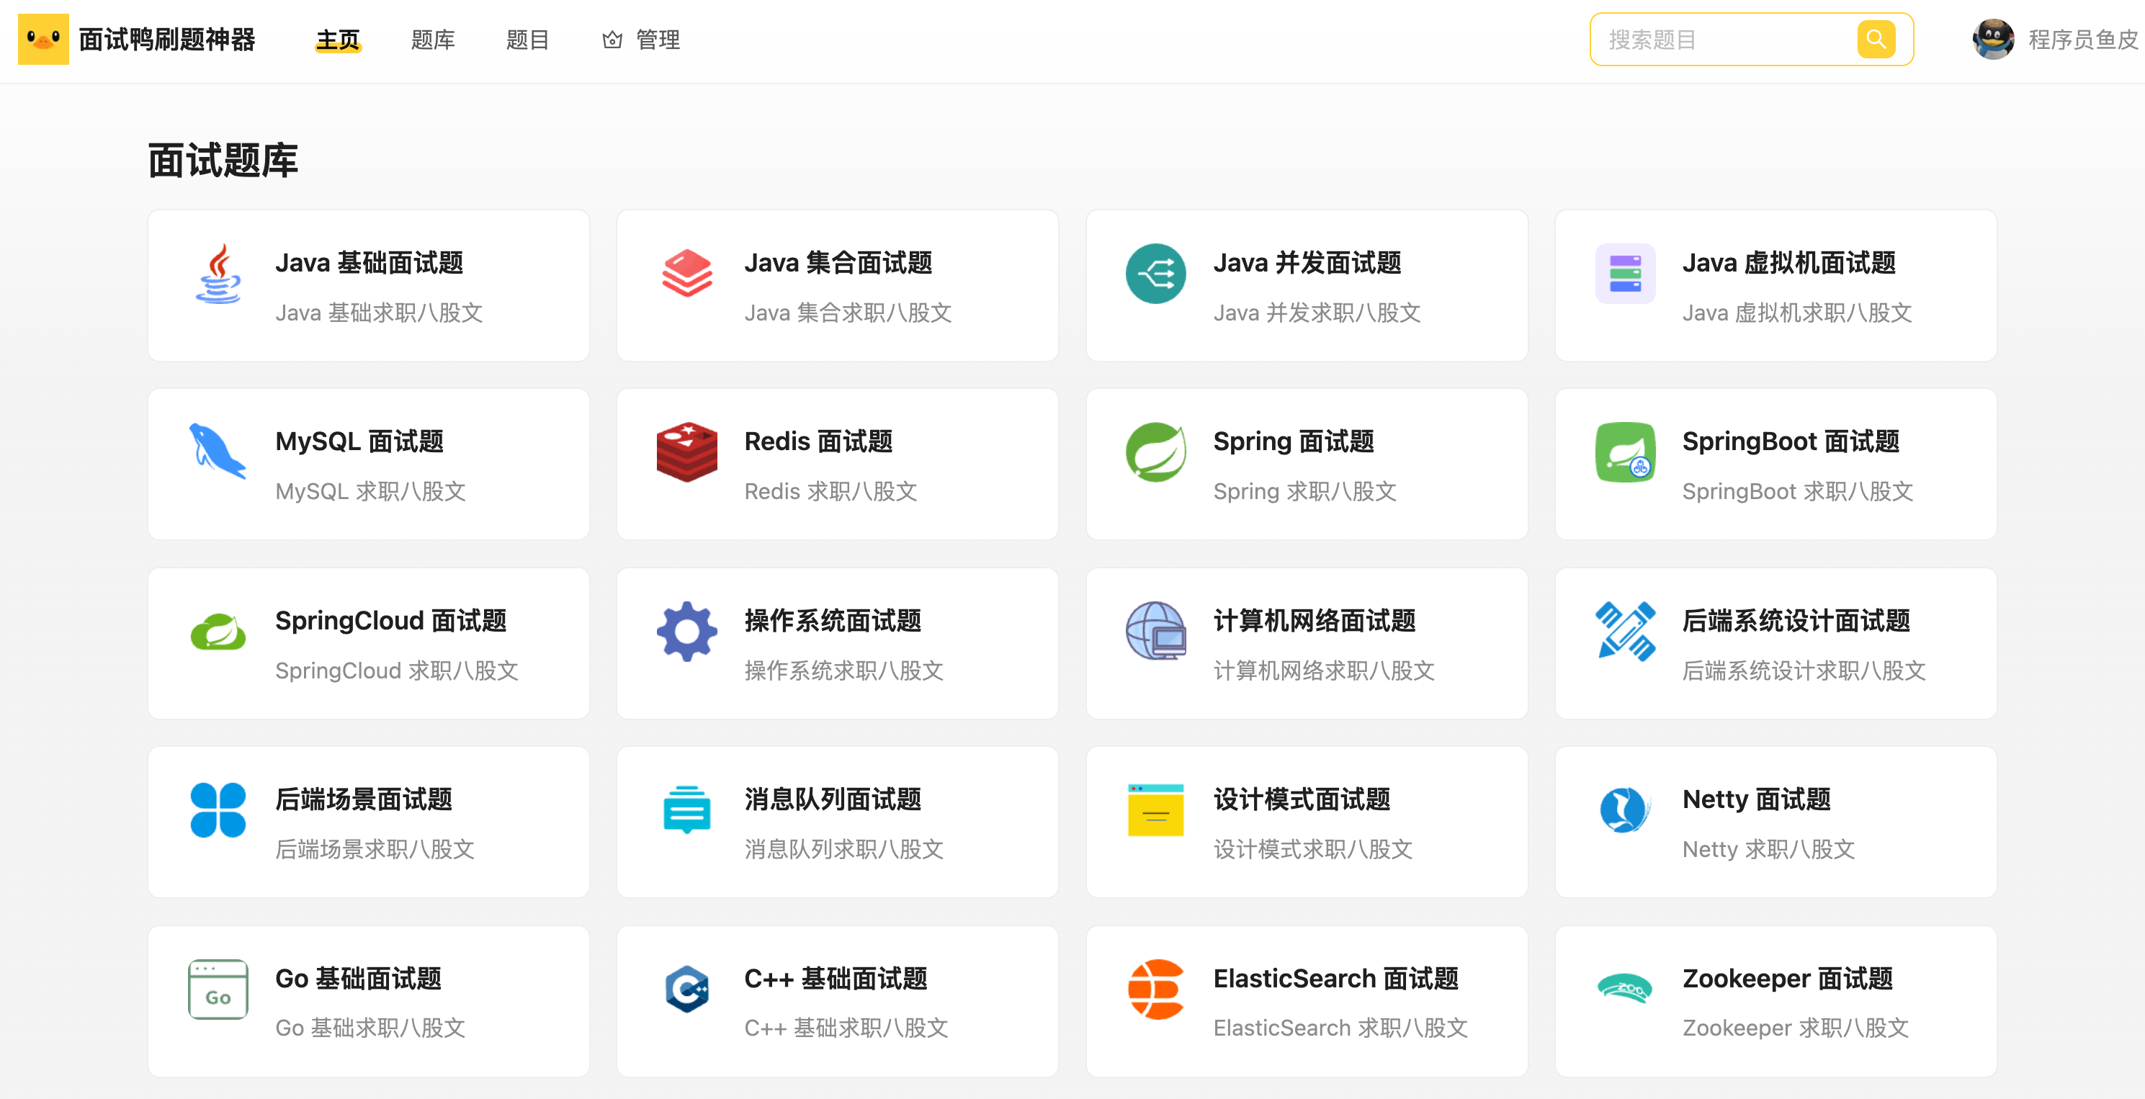Click the yellow search magnifier button
The height and width of the screenshot is (1099, 2145).
click(x=1875, y=39)
